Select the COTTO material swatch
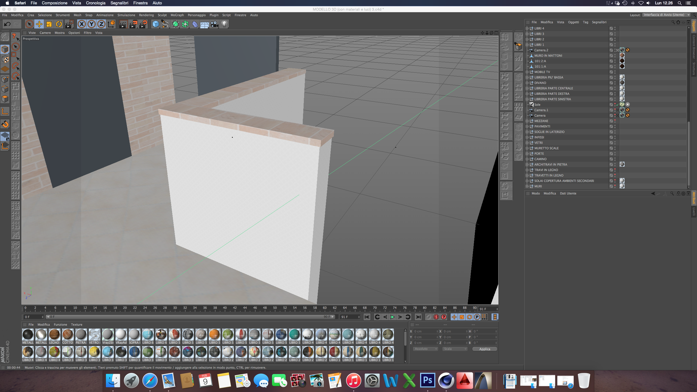The width and height of the screenshot is (697, 392). 68,335
